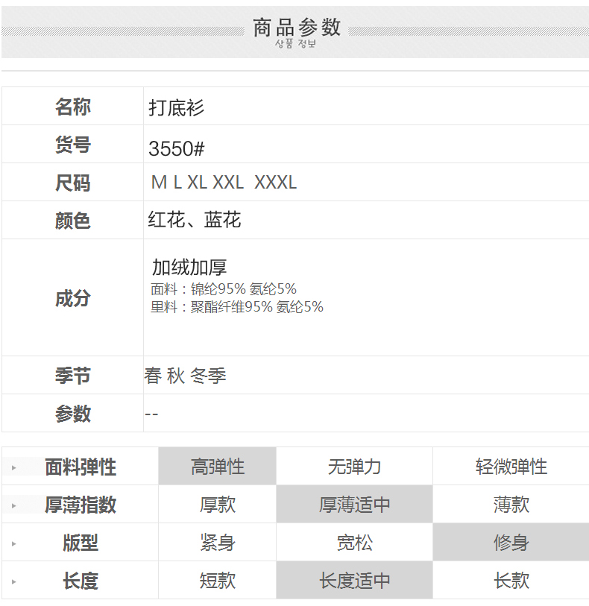Choose the 短款 length option
Image resolution: width=589 pixels, height=606 pixels.
[217, 581]
